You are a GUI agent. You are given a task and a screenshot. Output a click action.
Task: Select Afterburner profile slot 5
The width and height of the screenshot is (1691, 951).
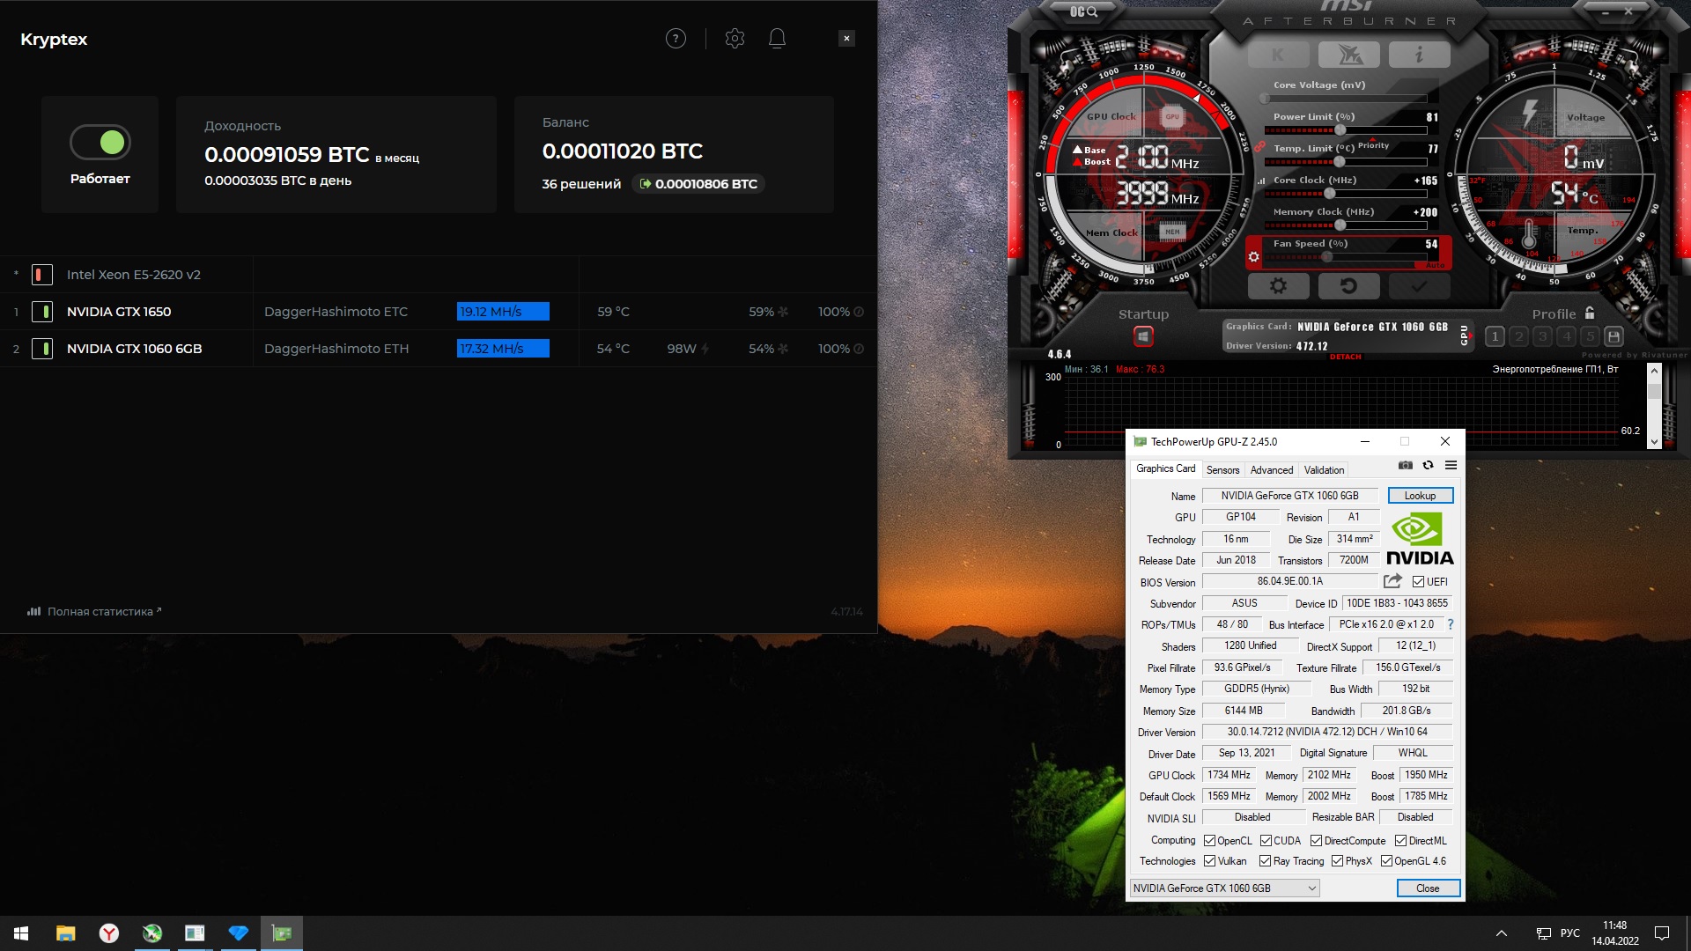(x=1590, y=336)
